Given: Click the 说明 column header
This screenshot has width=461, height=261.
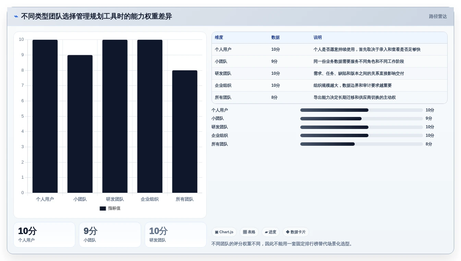Looking at the screenshot, I should click(318, 38).
